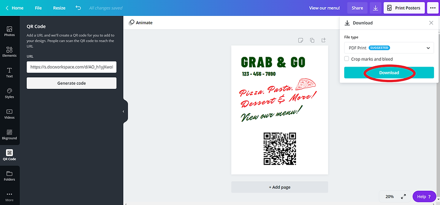
Task: Go back to Home
Action: [x=15, y=8]
